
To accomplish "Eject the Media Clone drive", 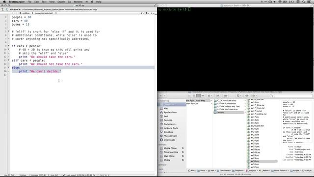I will [x=183, y=148].
